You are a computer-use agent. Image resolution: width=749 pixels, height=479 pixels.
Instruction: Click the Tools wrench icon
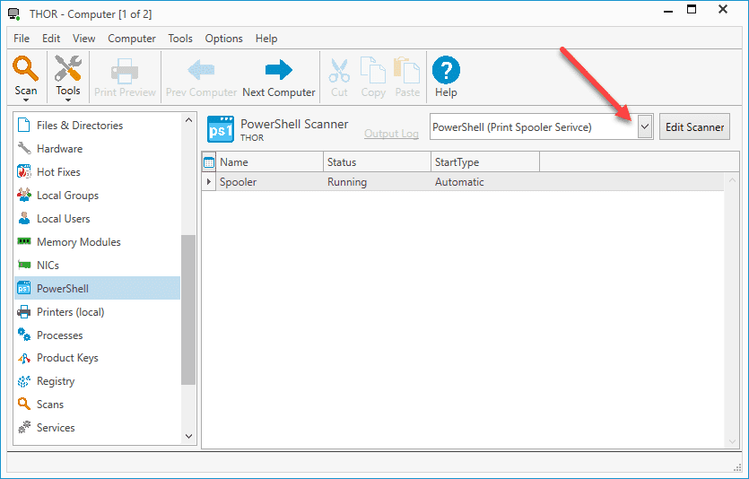tap(68, 68)
